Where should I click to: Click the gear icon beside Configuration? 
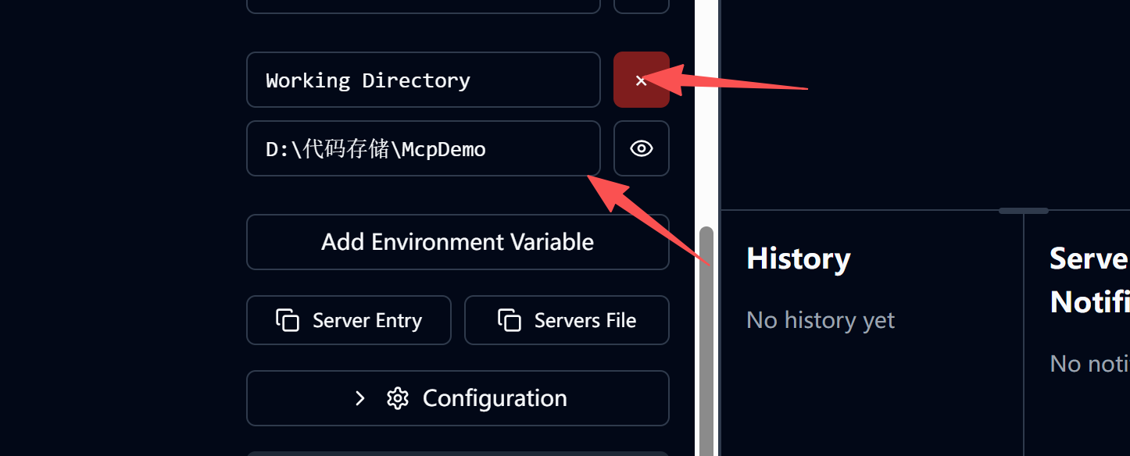click(398, 398)
